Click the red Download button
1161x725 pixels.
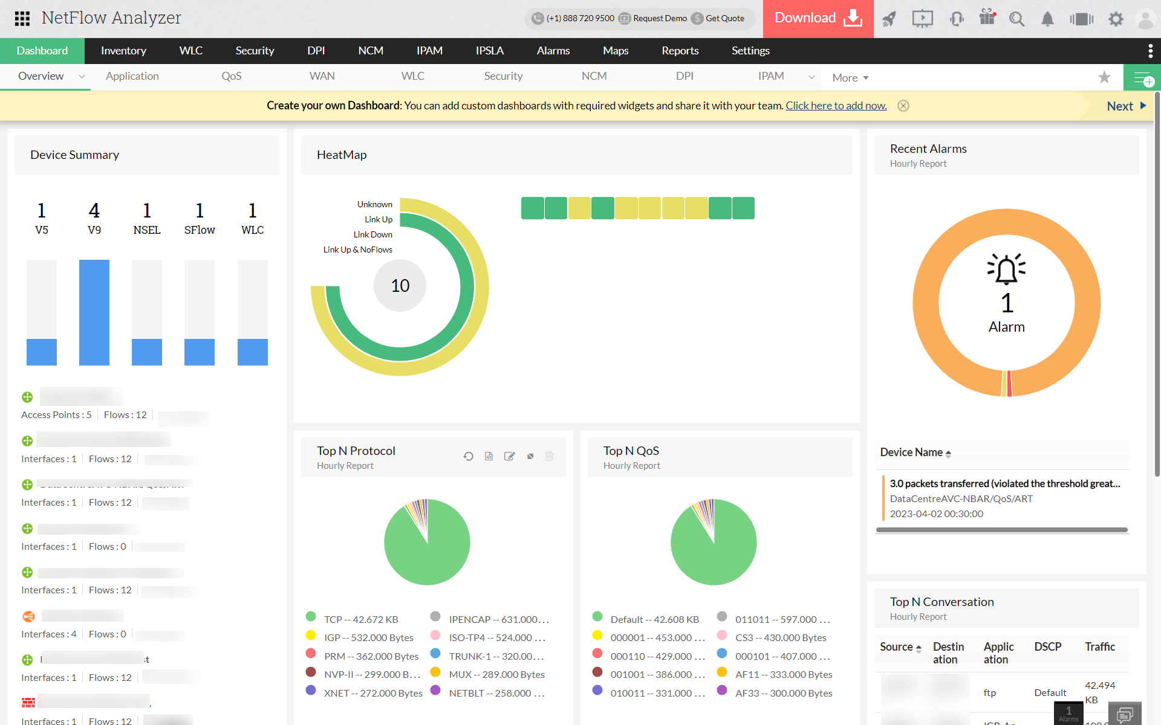pyautogui.click(x=818, y=19)
